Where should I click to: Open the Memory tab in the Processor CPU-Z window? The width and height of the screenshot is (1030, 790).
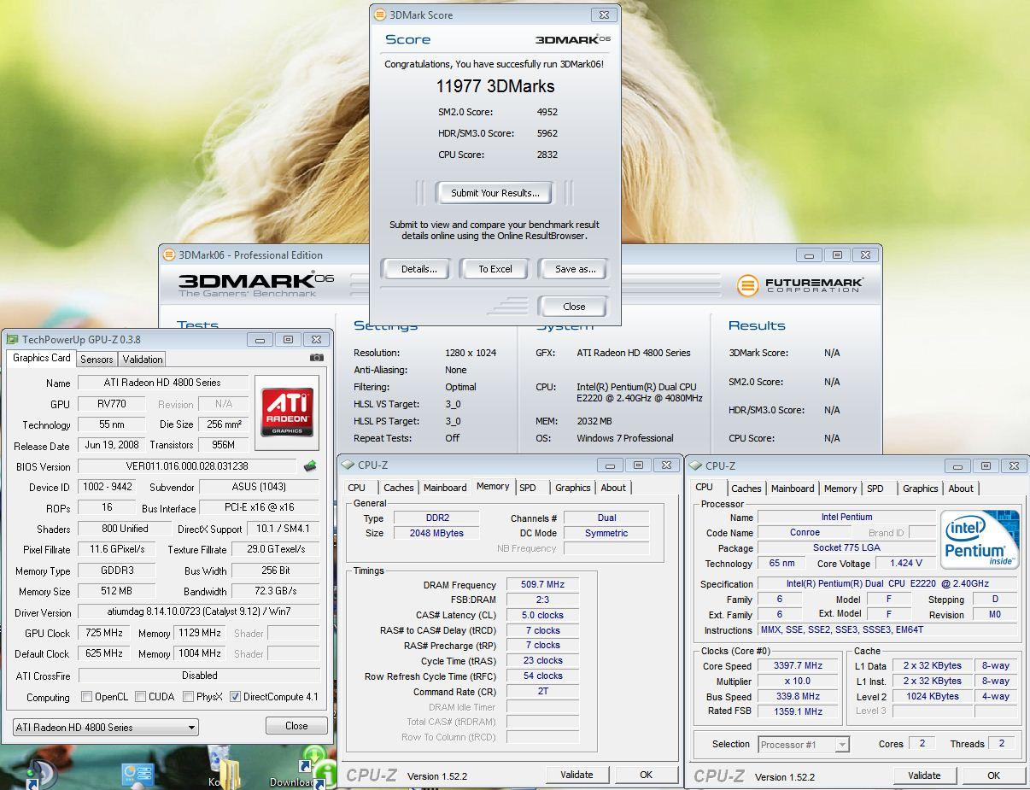pos(840,489)
